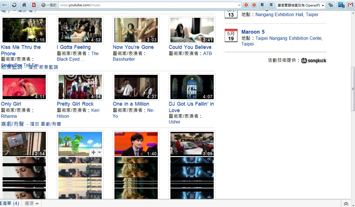The width and height of the screenshot is (355, 207).
Task: Open Nangang Exhibition Hall, Taipei location link
Action: 287,14
